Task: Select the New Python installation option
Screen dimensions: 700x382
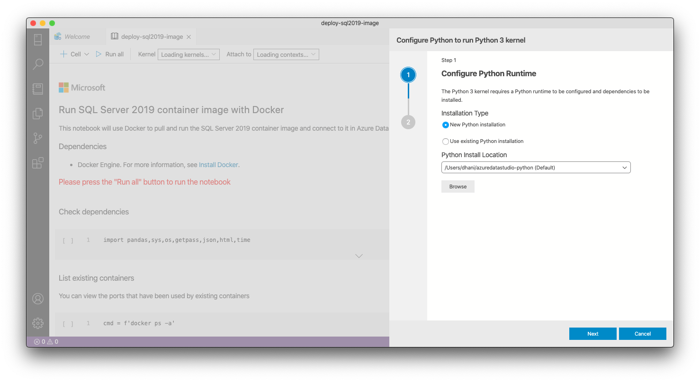Action: click(446, 125)
